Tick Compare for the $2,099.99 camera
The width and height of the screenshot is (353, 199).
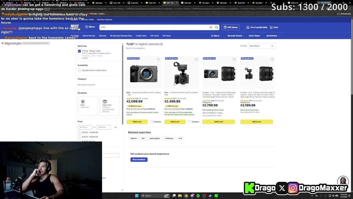tap(151, 122)
